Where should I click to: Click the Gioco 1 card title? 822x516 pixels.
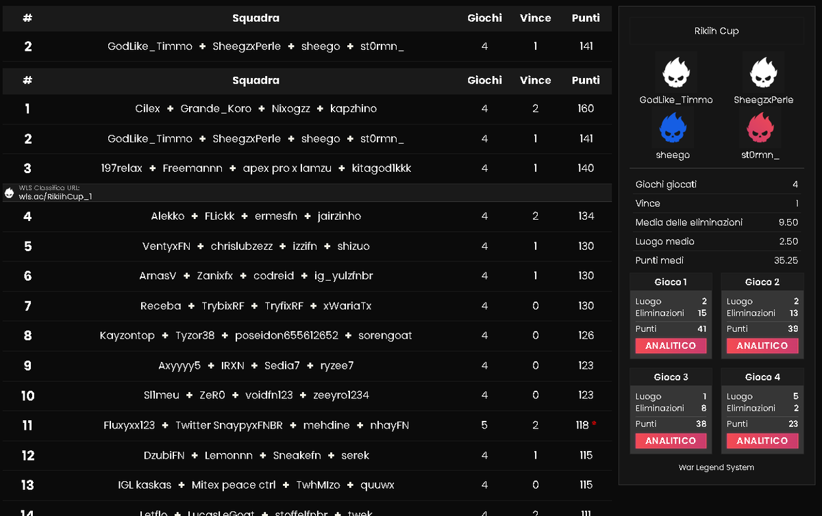tap(671, 282)
